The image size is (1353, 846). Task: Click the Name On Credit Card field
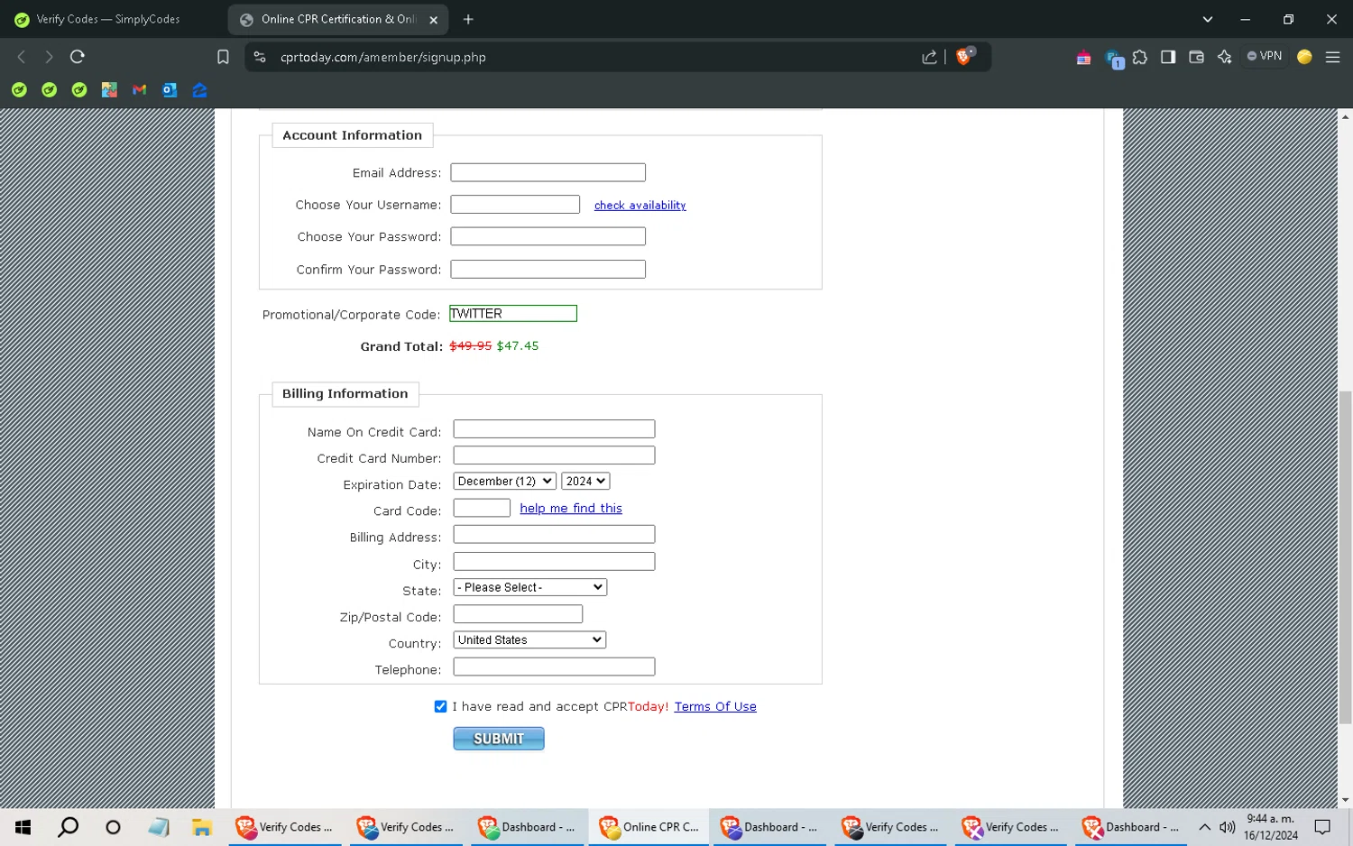(x=554, y=429)
